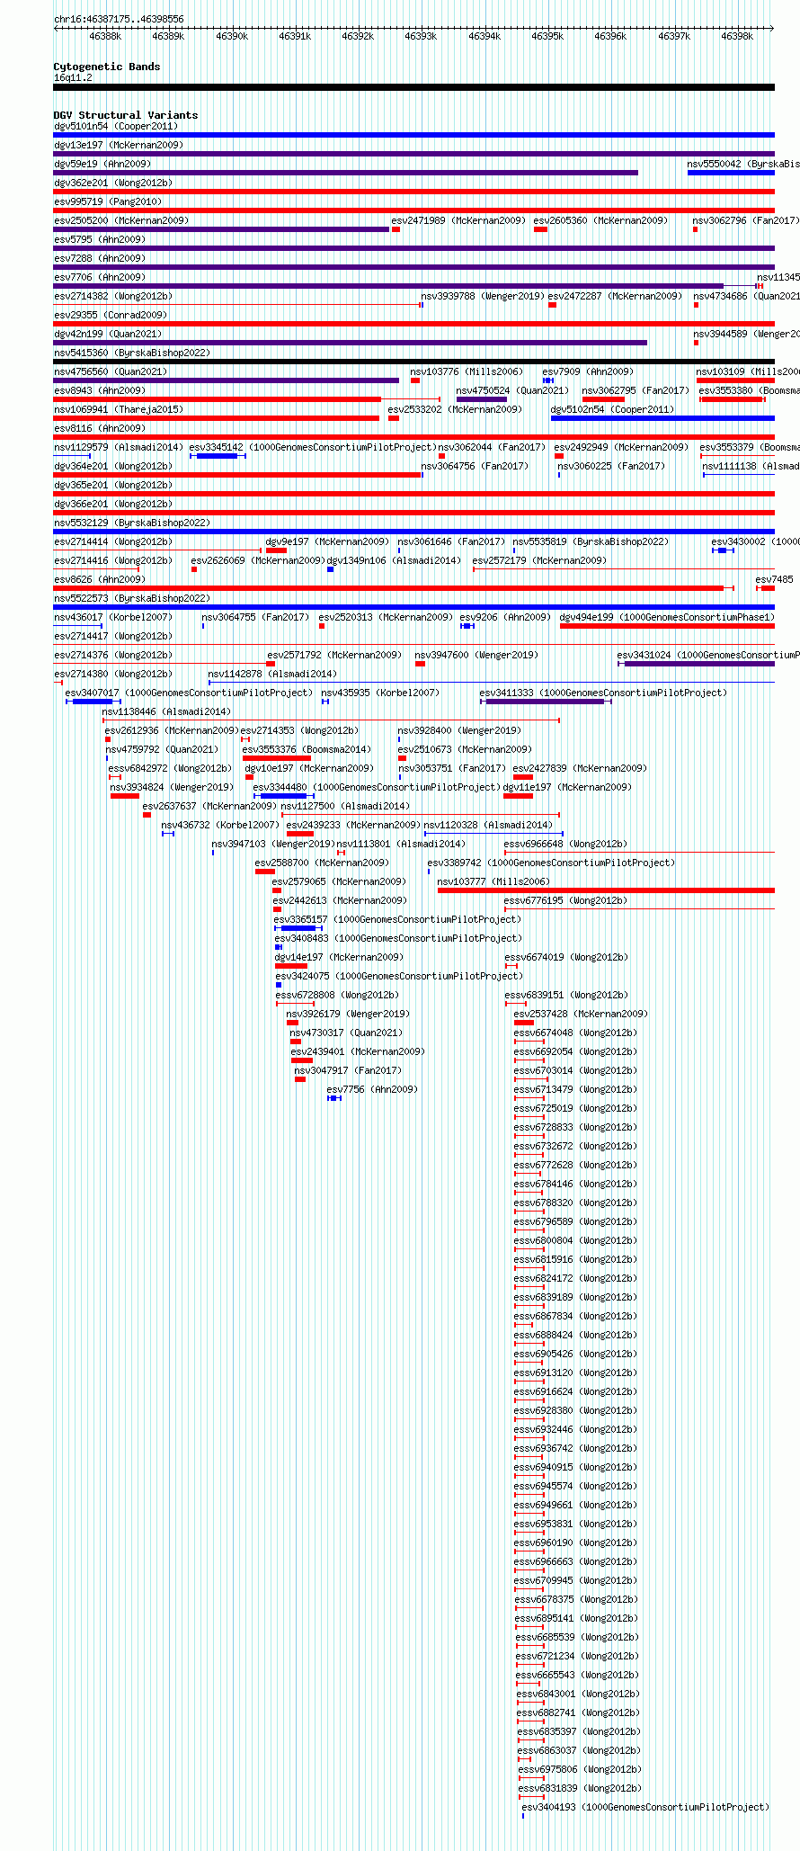This screenshot has width=800, height=1851.
Task: Click esv3404193 pilot project label
Action: click(x=645, y=1808)
